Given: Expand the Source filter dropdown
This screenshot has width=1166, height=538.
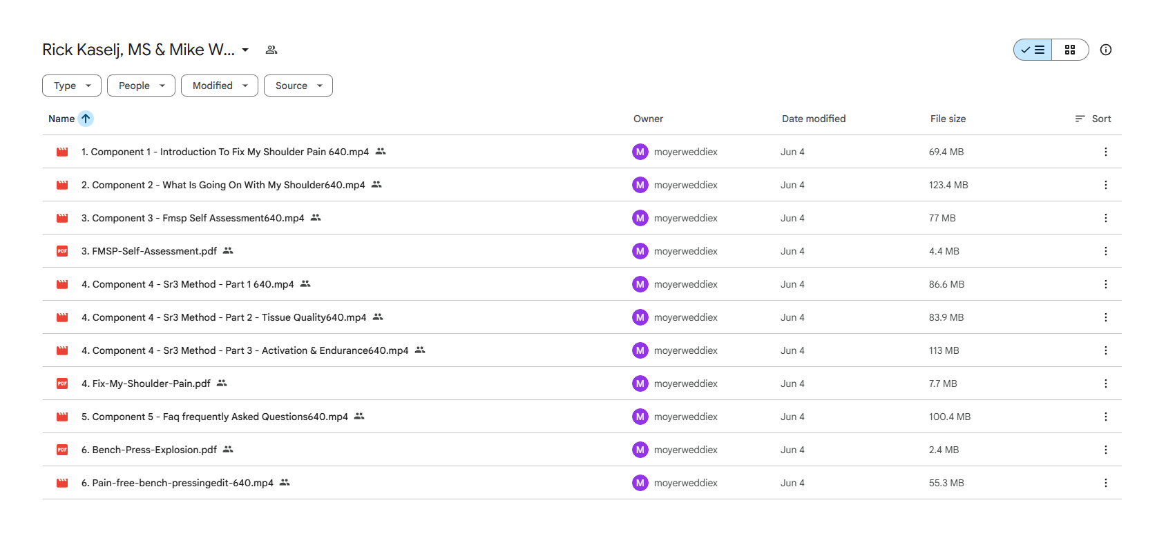Looking at the screenshot, I should 298,86.
